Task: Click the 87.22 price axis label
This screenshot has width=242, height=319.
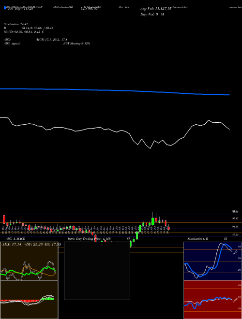Action: pos(235,234)
